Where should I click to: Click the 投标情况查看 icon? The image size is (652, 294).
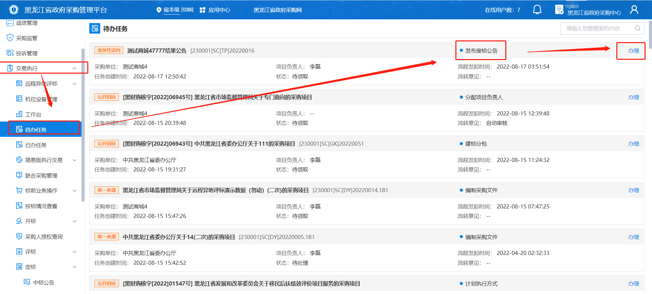click(x=19, y=206)
